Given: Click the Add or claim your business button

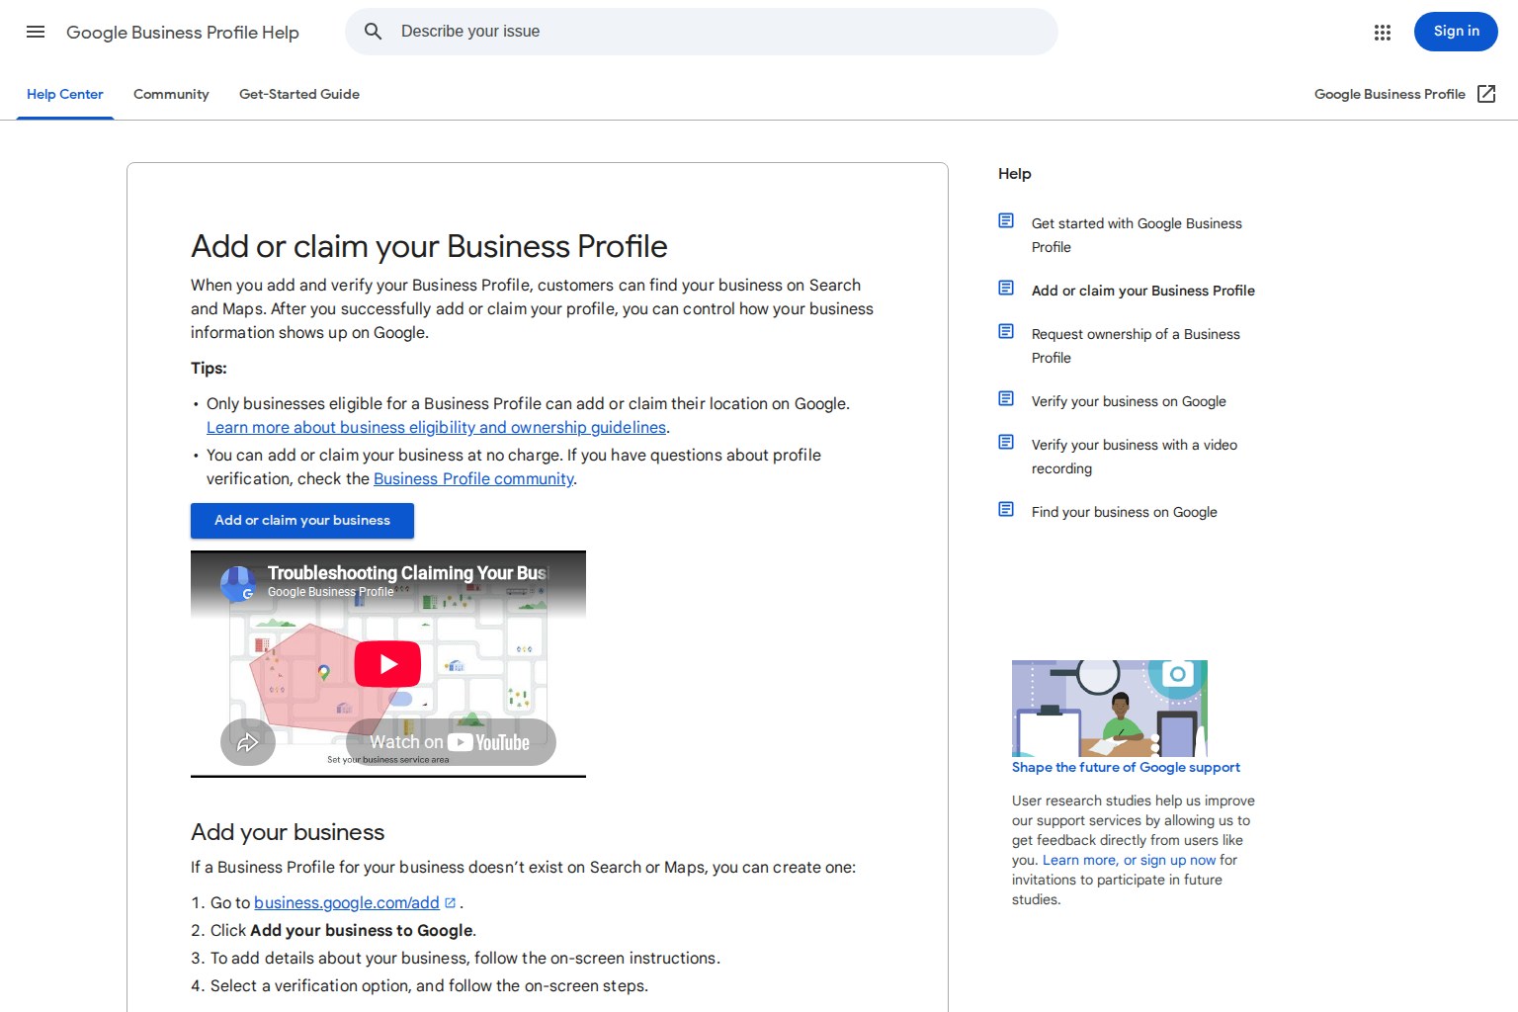Looking at the screenshot, I should 302,520.
